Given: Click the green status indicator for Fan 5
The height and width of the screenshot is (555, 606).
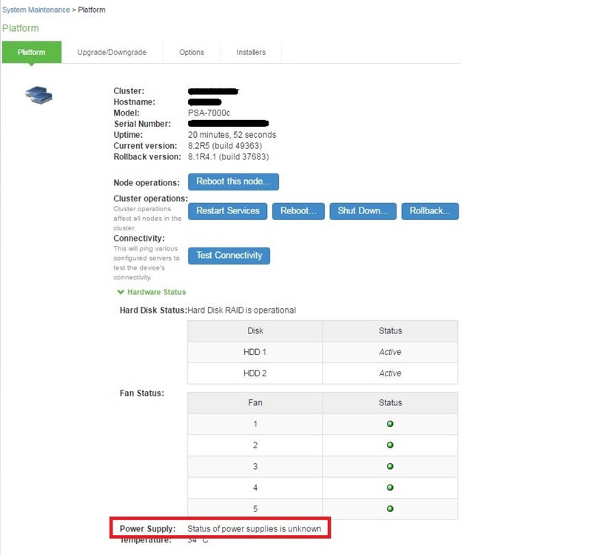Looking at the screenshot, I should pyautogui.click(x=390, y=509).
